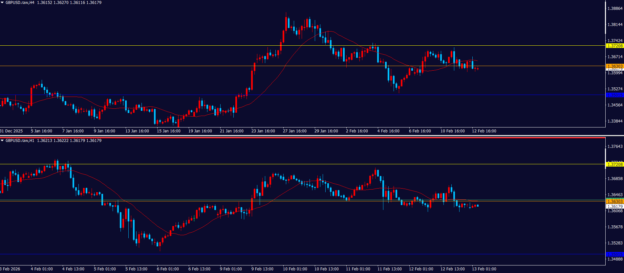
Task: Click the yellow 1.37208 price tag on H4 chart
Action: [614, 46]
